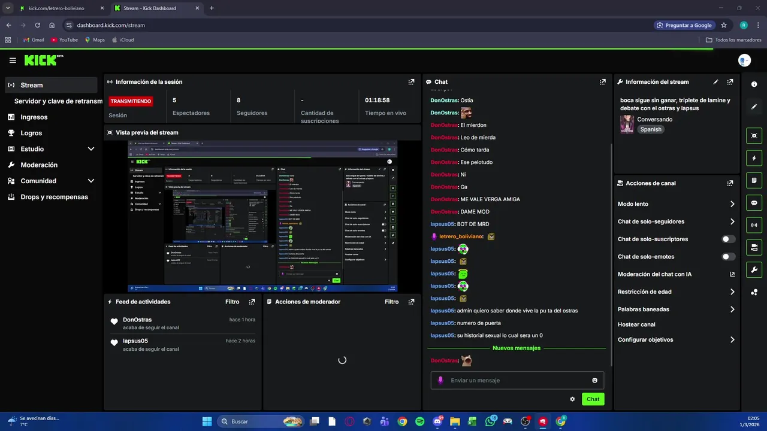Open Todos los marcadores folder
The width and height of the screenshot is (767, 431).
click(x=733, y=40)
